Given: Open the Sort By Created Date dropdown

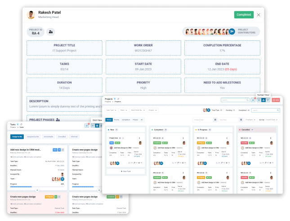Looking at the screenshot, I should [x=271, y=120].
